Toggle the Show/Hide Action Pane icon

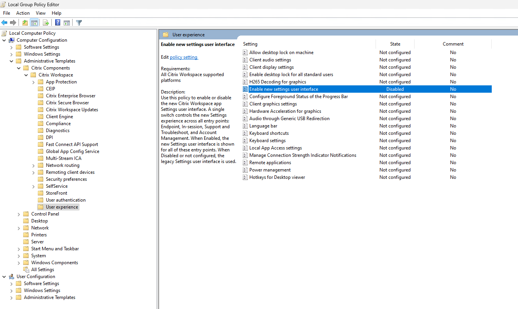[67, 22]
